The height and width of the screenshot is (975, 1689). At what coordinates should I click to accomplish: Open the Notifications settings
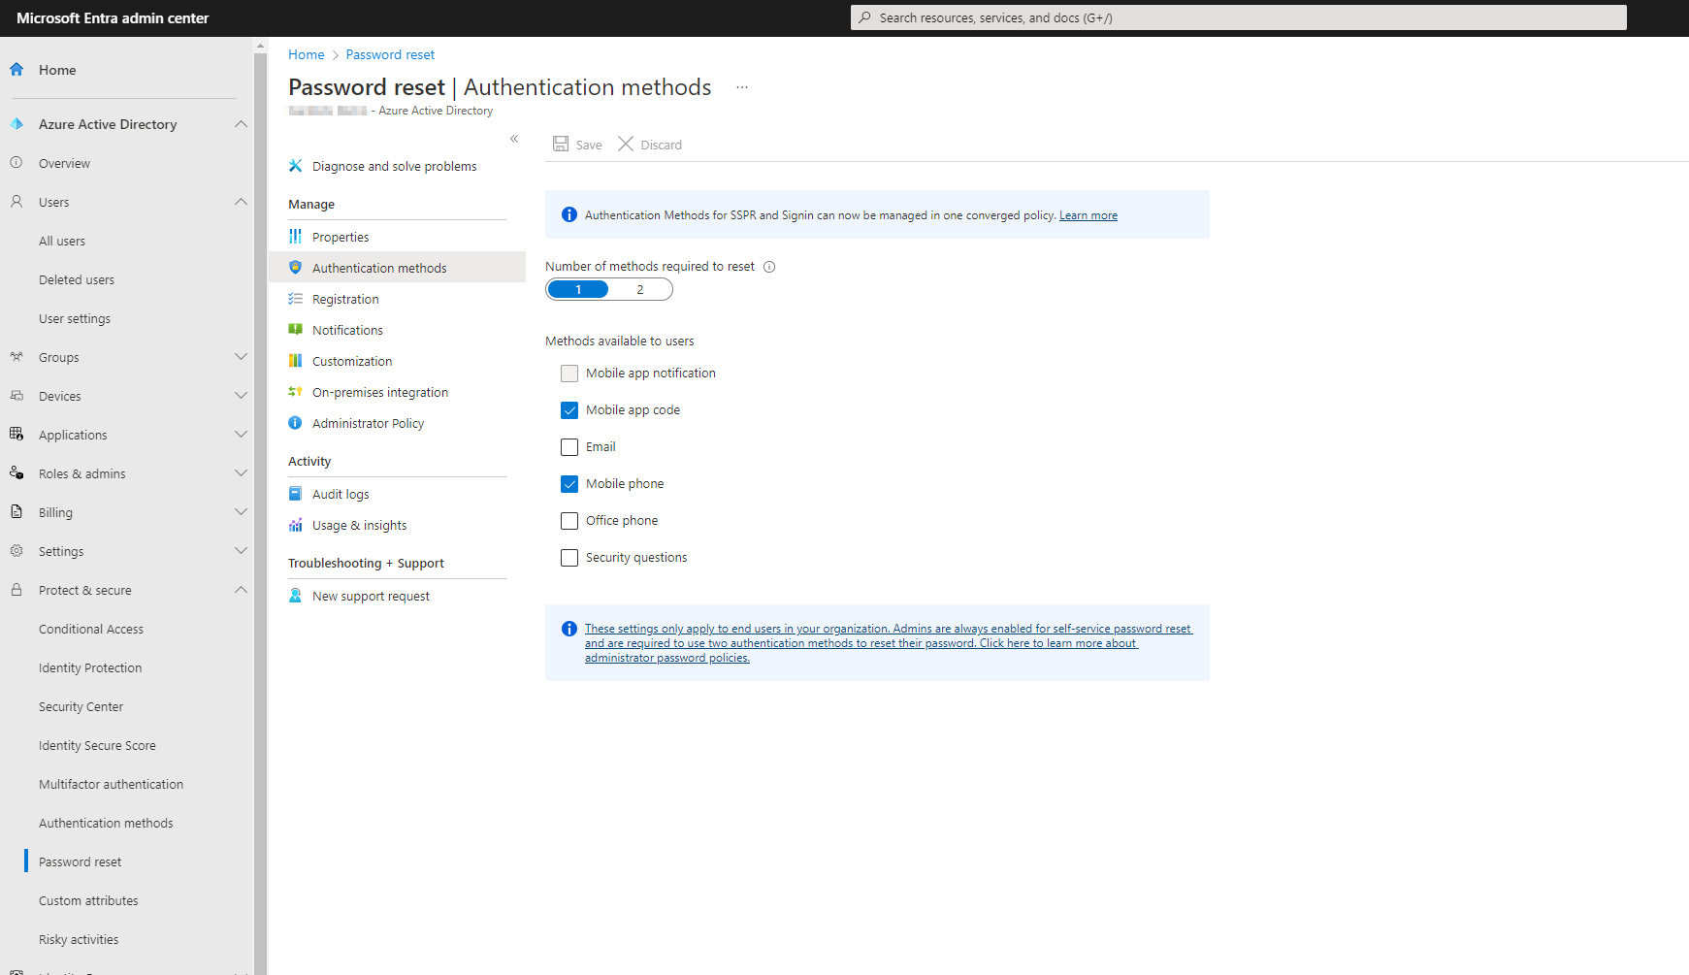tap(347, 329)
